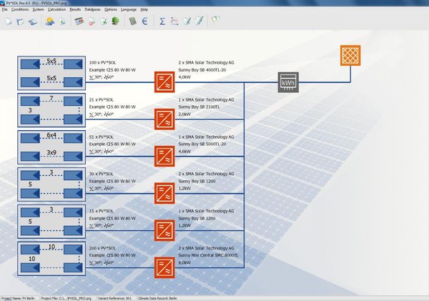Open the Help menu

144,9
